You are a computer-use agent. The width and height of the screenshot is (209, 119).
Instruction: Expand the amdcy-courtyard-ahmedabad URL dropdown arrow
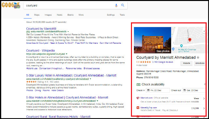90,79
